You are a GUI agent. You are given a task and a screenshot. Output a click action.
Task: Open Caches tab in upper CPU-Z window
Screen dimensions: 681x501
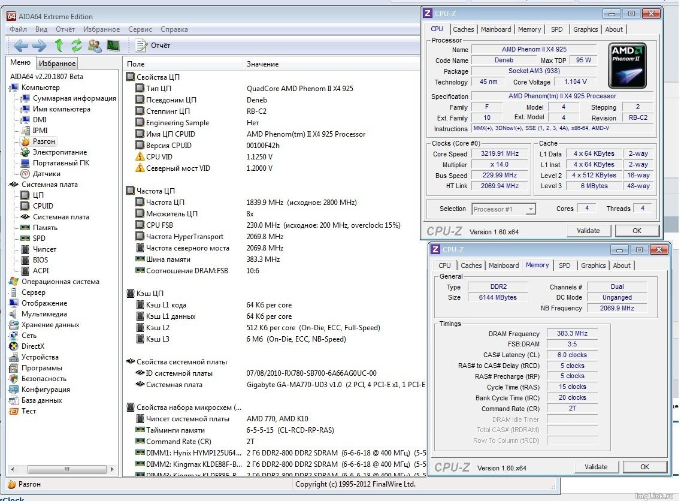coord(464,29)
